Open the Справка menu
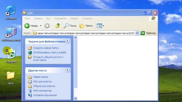The image size is (182, 102). click(87, 18)
